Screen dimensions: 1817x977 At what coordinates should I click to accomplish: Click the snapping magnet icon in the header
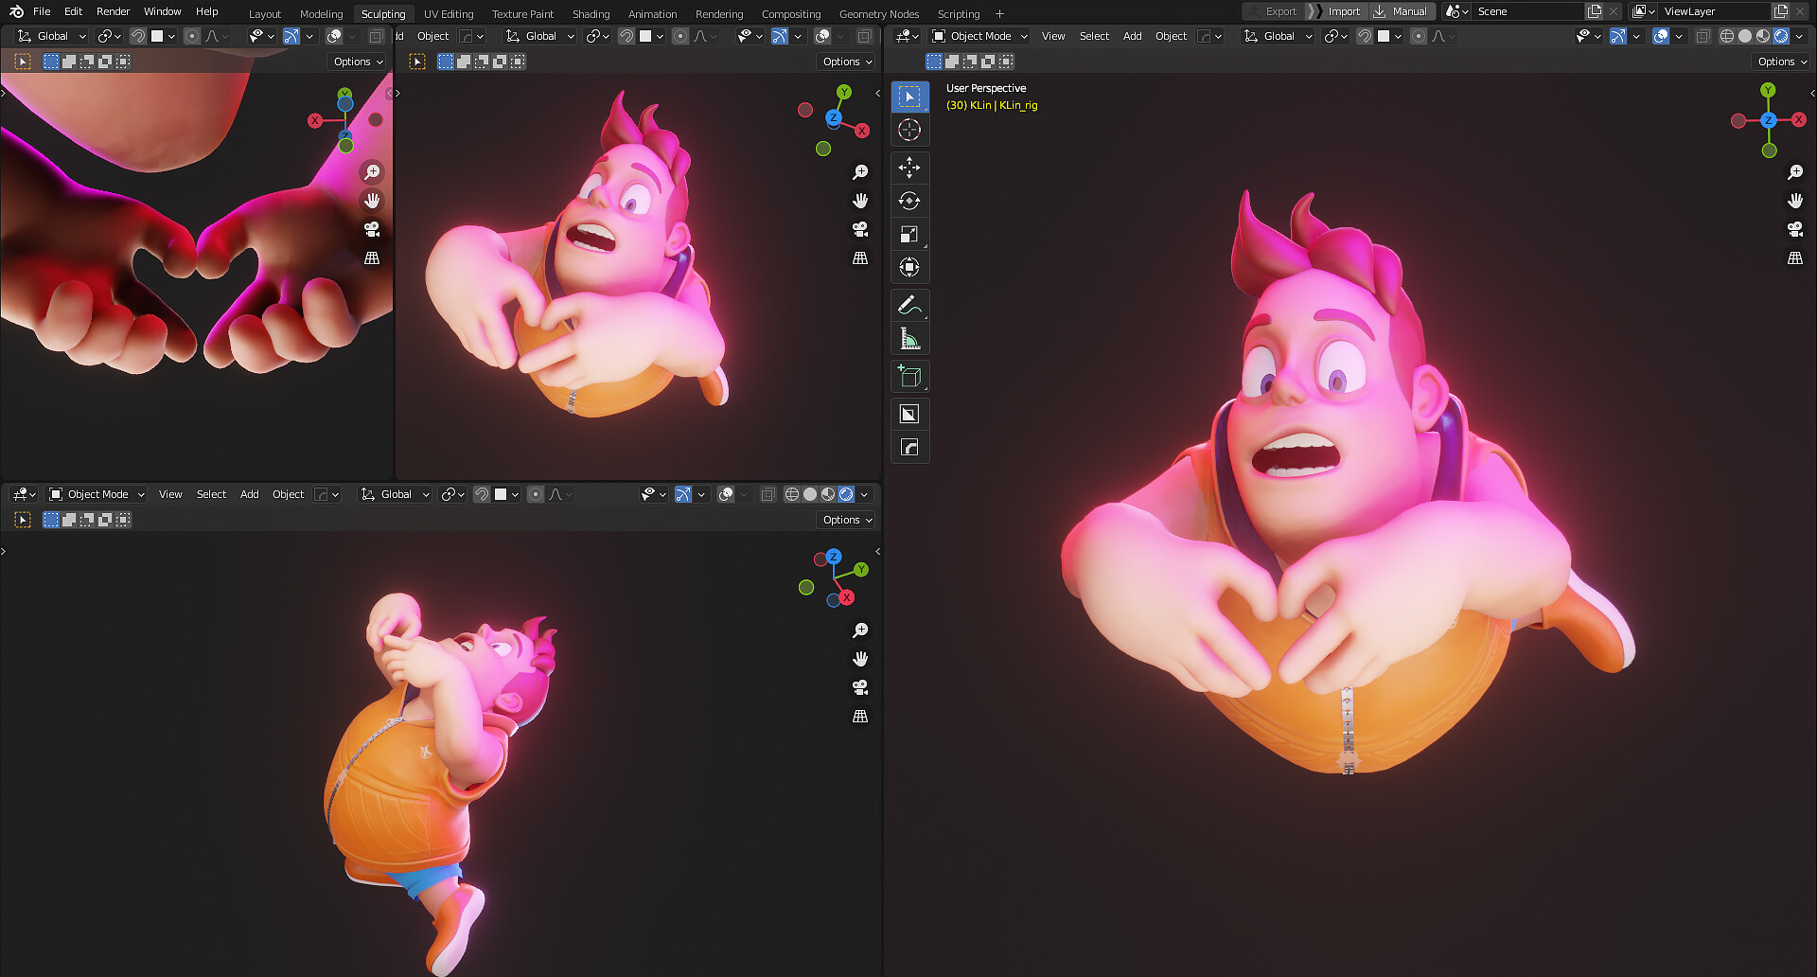[x=1365, y=36]
